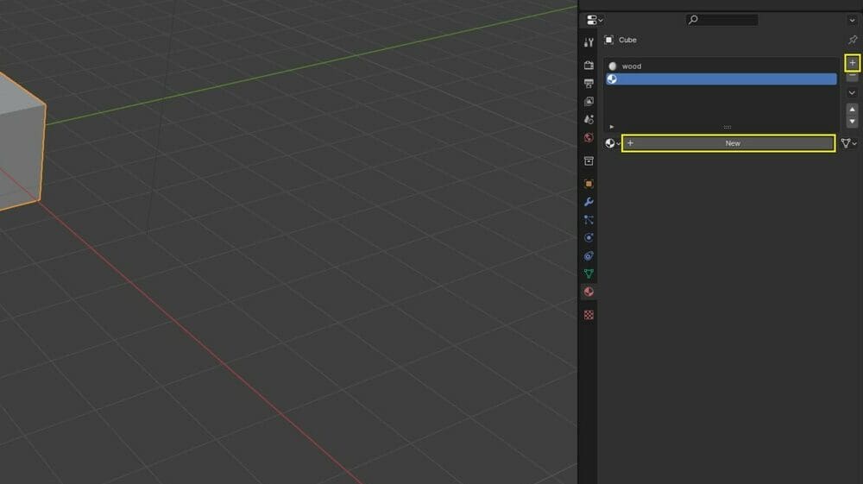Viewport: 863px width, 484px height.
Task: Select the wood material slot
Action: point(721,66)
